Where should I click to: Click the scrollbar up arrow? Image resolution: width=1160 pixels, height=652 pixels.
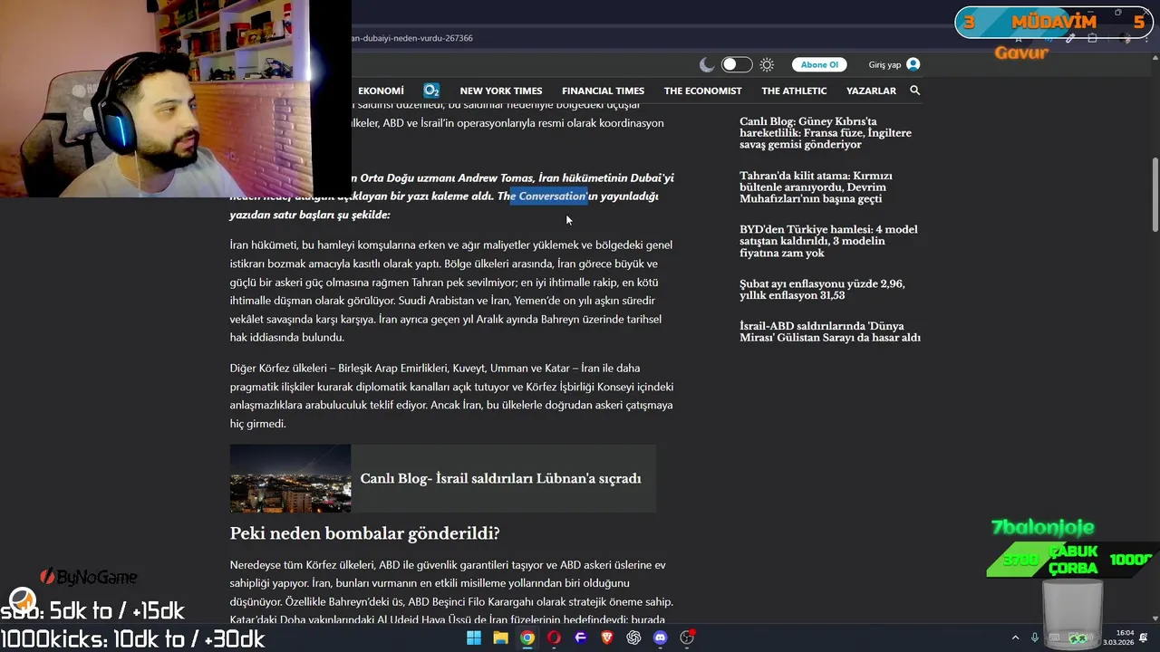pyautogui.click(x=1155, y=58)
